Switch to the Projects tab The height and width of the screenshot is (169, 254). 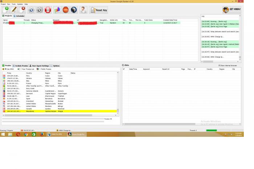pyautogui.click(x=7, y=16)
